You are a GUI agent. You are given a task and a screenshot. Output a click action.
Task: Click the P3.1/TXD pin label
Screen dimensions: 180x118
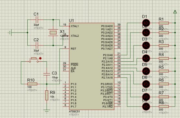[107, 87]
